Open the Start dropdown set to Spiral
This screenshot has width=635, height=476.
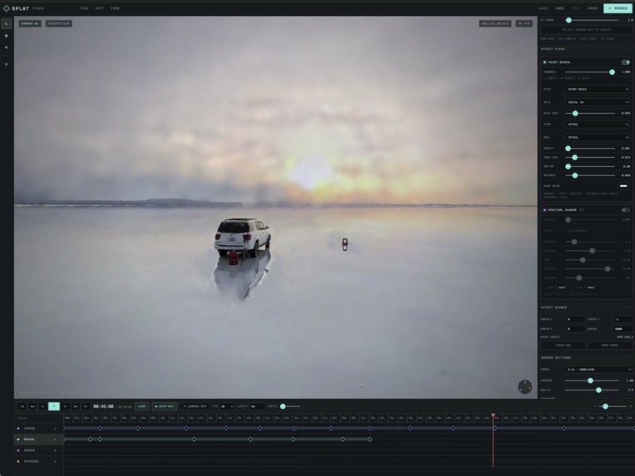[598, 125]
